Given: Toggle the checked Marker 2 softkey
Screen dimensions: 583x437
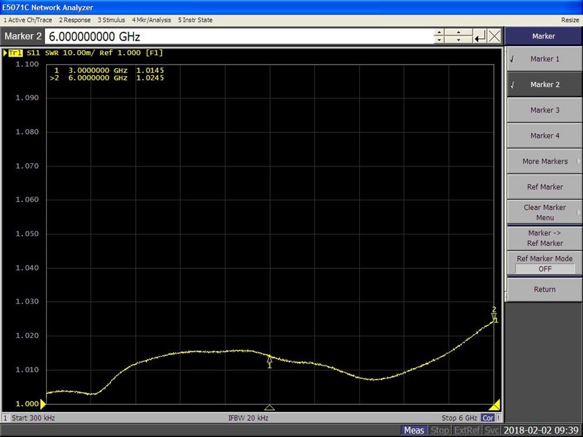Looking at the screenshot, I should pos(544,84).
